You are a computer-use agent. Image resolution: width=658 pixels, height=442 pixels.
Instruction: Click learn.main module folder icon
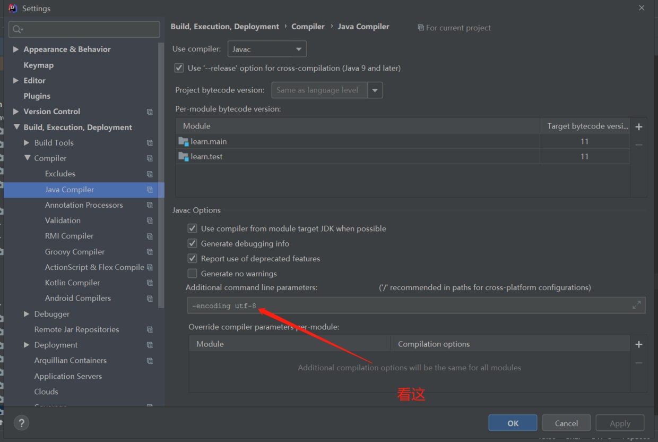click(184, 141)
